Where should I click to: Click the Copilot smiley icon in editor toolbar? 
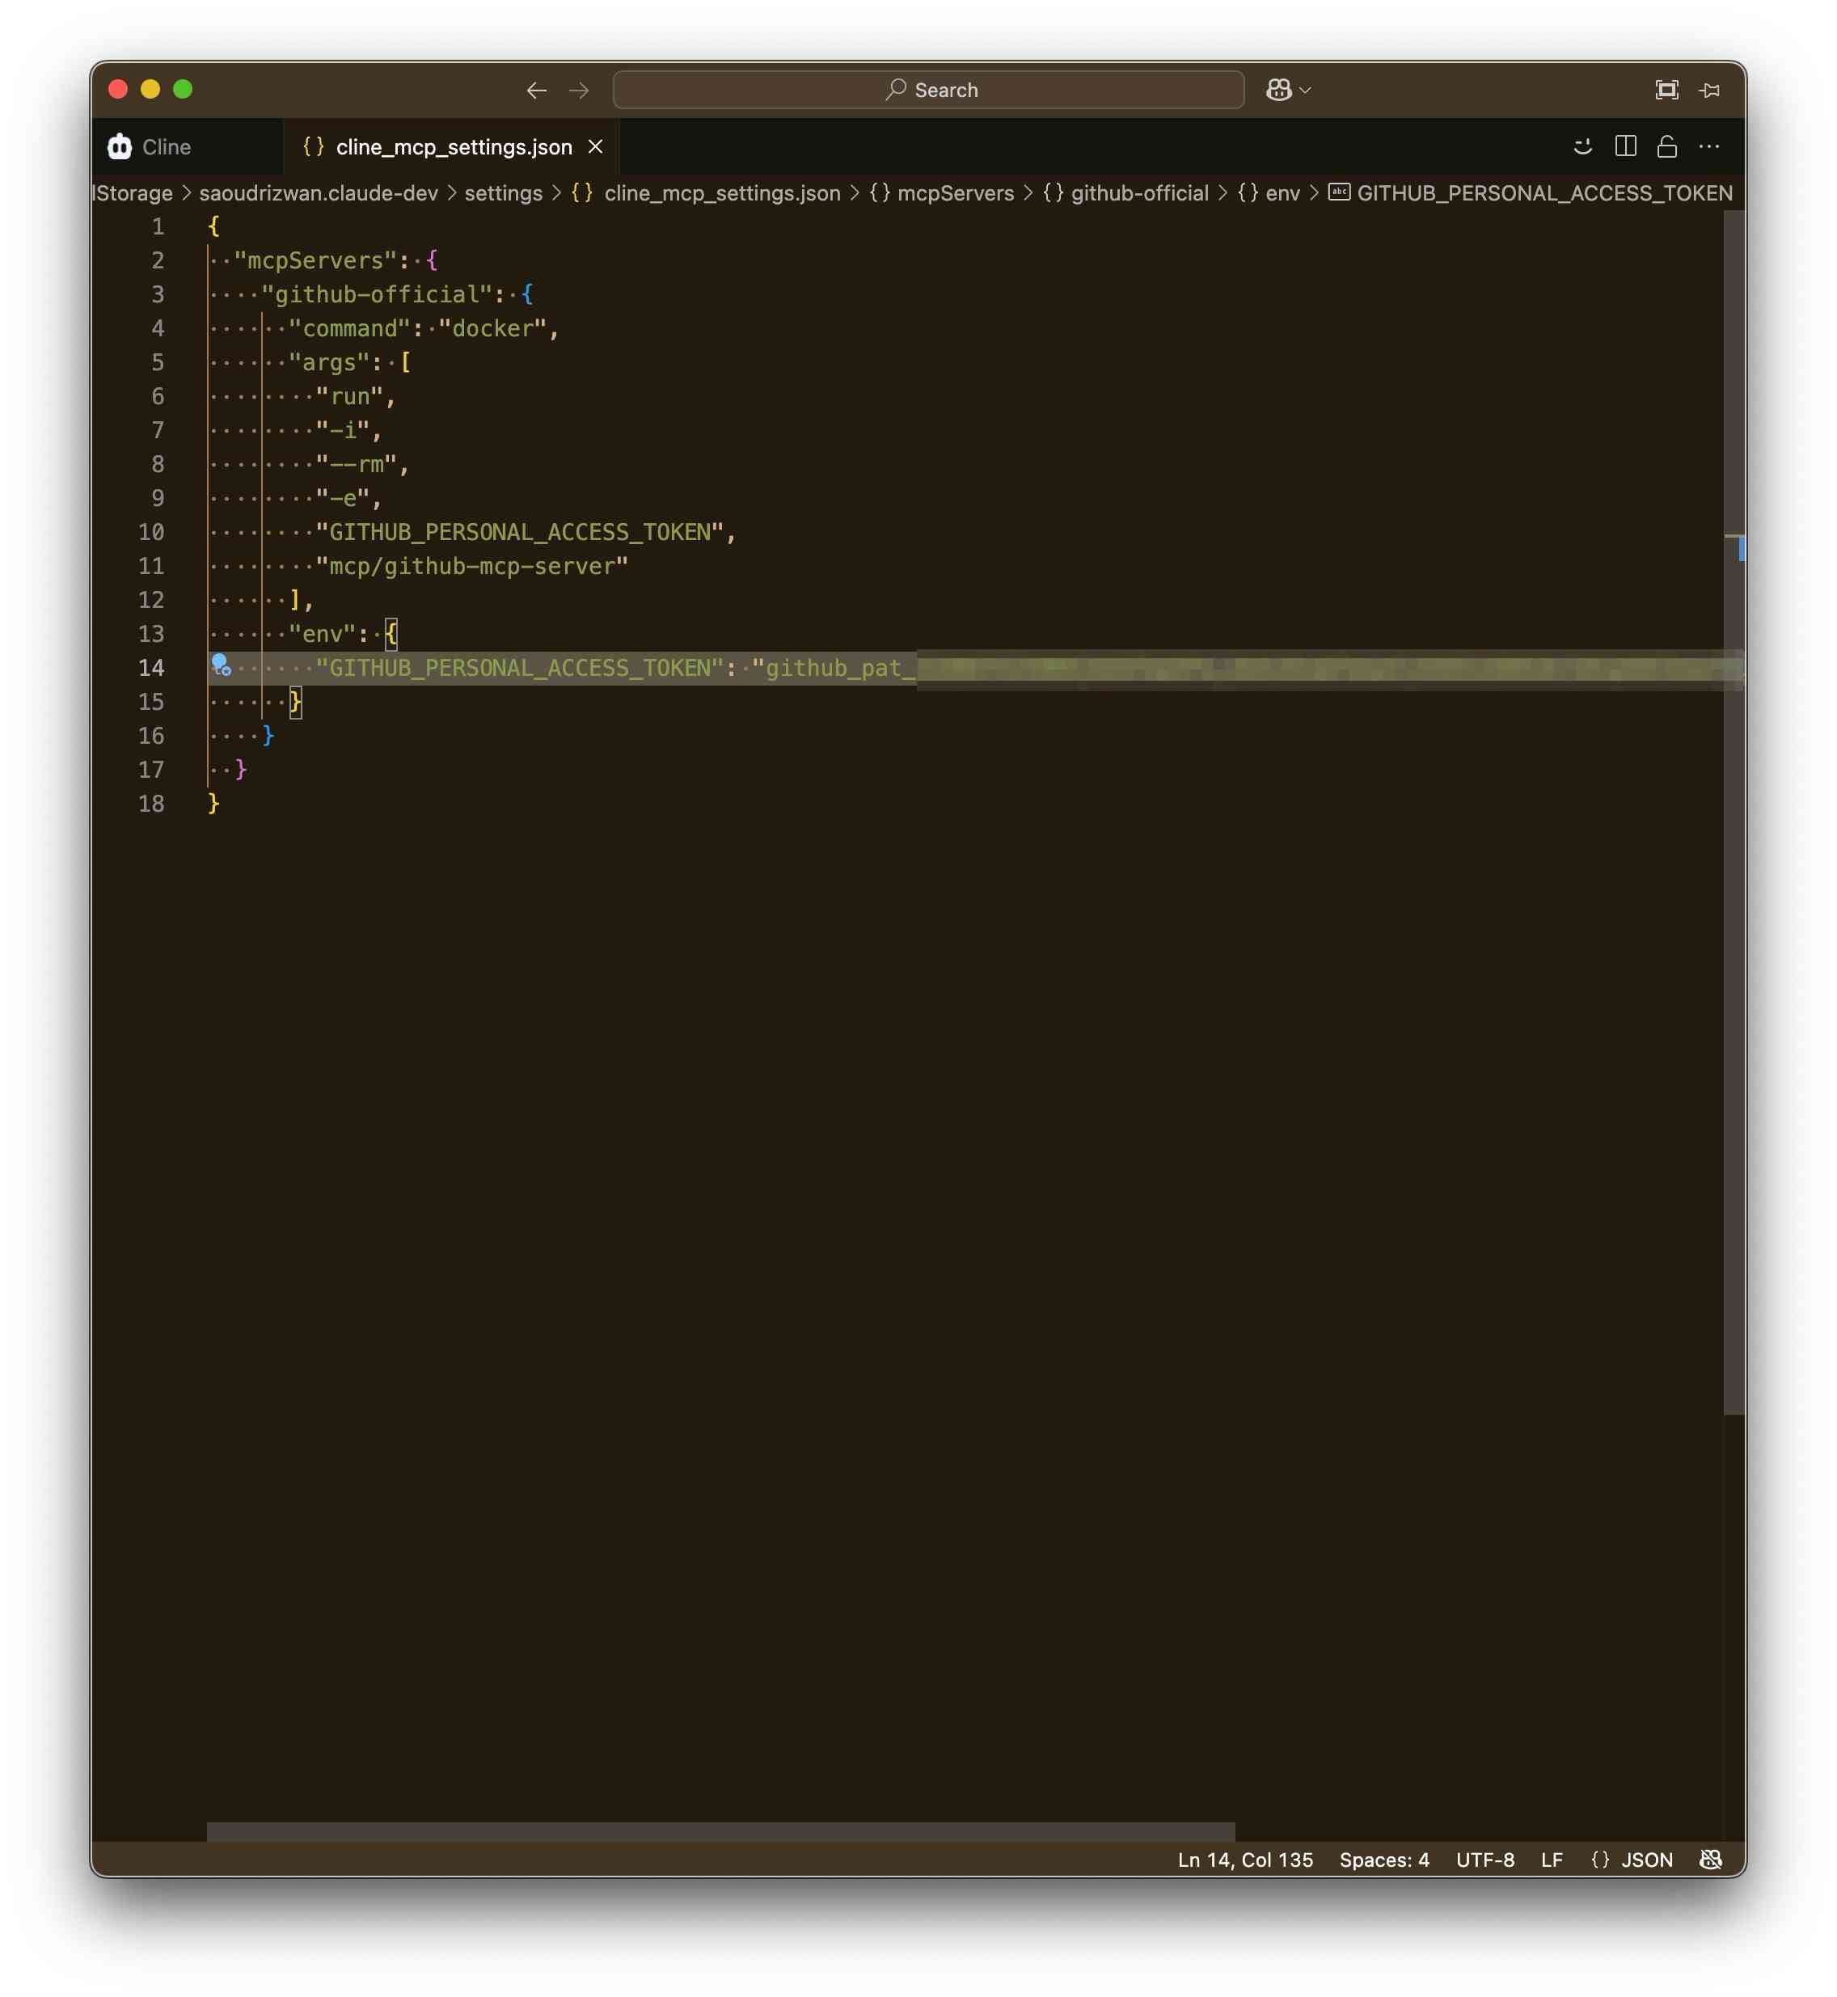click(x=1582, y=147)
